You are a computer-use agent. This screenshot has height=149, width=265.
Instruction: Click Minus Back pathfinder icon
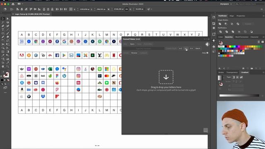(251, 32)
